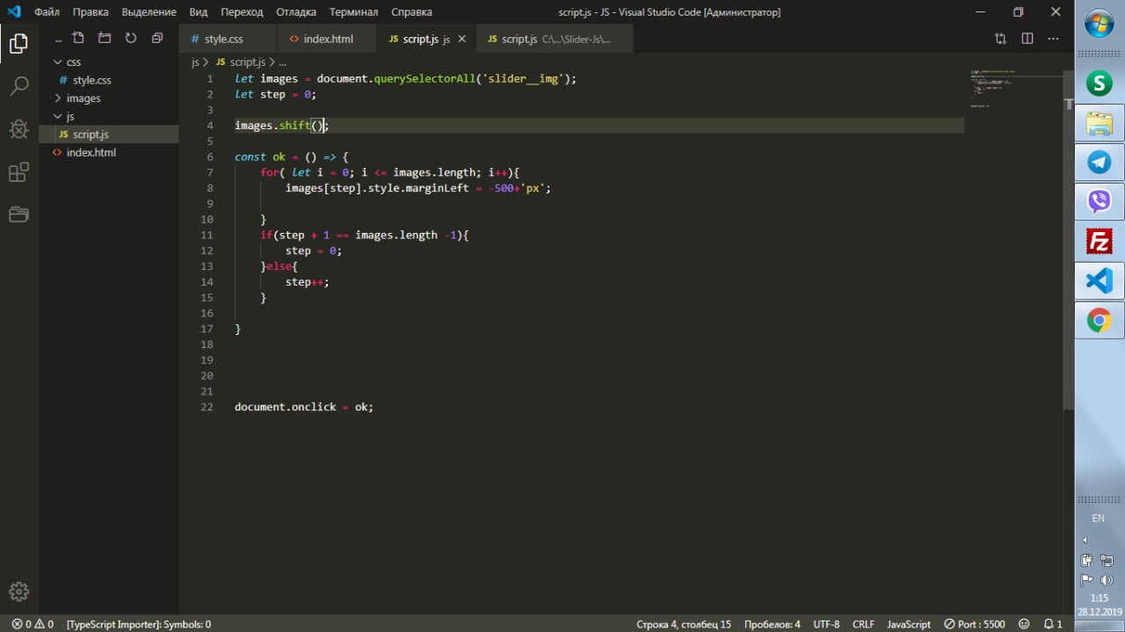Screen dimensions: 1125x632
Task: Collapse the css folder
Action: 74,62
